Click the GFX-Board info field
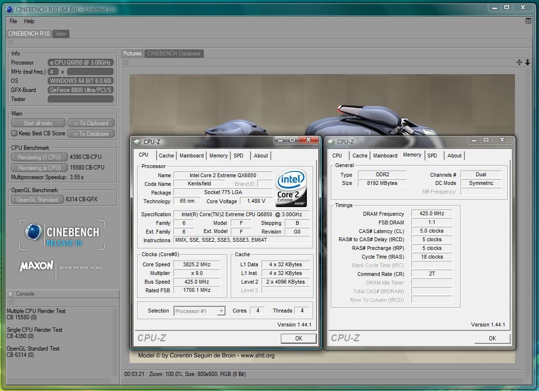Screen dimensions: 539x391 coord(80,90)
